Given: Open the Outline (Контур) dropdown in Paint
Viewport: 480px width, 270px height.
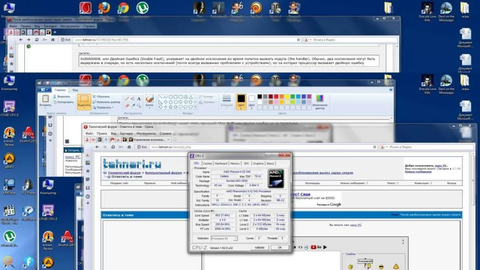Looking at the screenshot, I should click(207, 96).
